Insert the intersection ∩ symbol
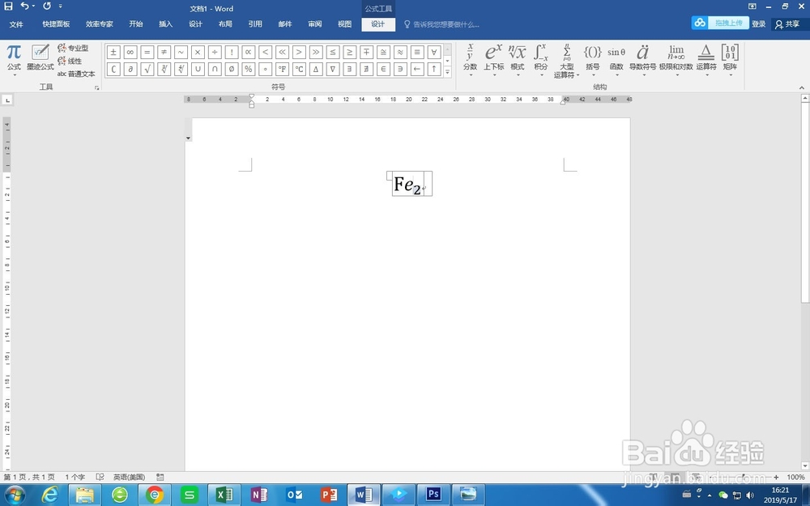The height and width of the screenshot is (506, 810). point(215,69)
